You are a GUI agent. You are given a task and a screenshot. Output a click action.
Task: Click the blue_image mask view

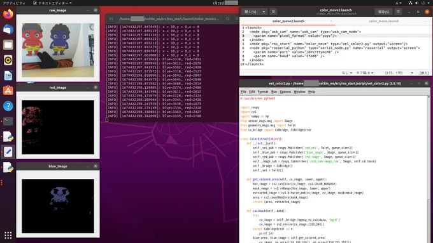[58, 206]
